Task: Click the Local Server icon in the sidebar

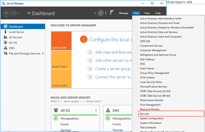Action: [6, 32]
